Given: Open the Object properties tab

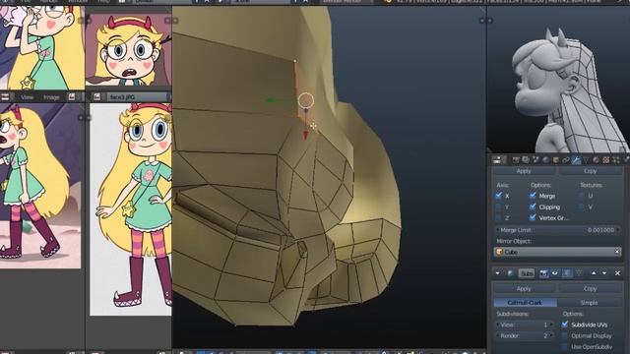Looking at the screenshot, I should (556, 160).
